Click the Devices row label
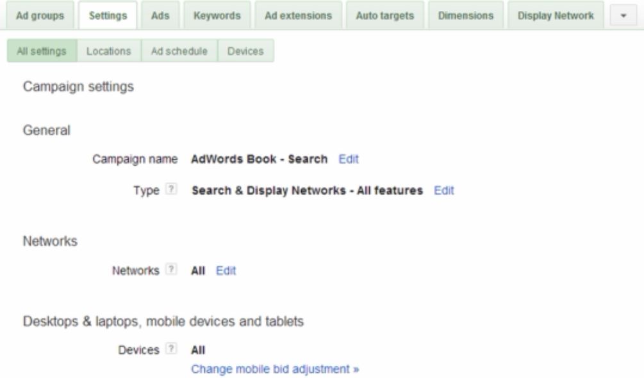The width and height of the screenshot is (644, 378). (x=138, y=350)
